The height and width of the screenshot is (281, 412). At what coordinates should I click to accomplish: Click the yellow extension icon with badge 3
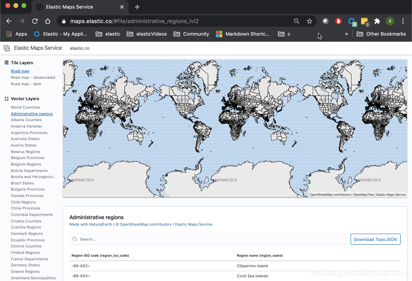pos(365,21)
